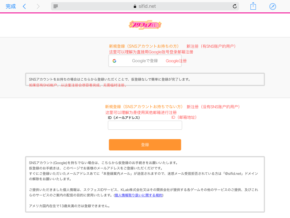Click the padlock icon beside sifid.net
Screen dimensions: 290x218
click(x=135, y=6)
